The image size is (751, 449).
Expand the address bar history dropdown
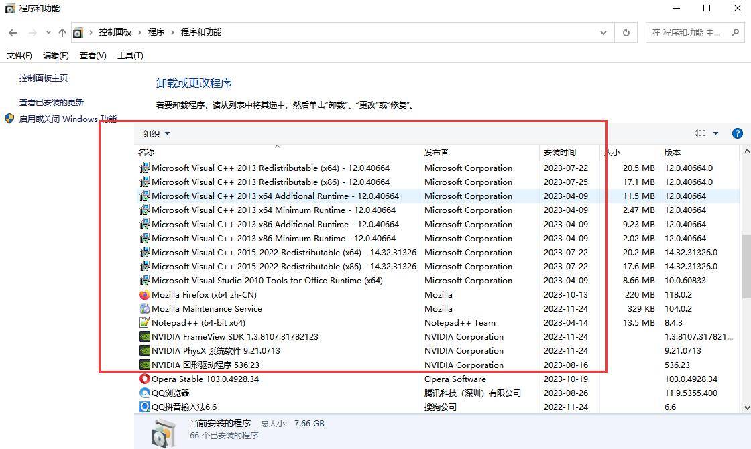pos(603,33)
